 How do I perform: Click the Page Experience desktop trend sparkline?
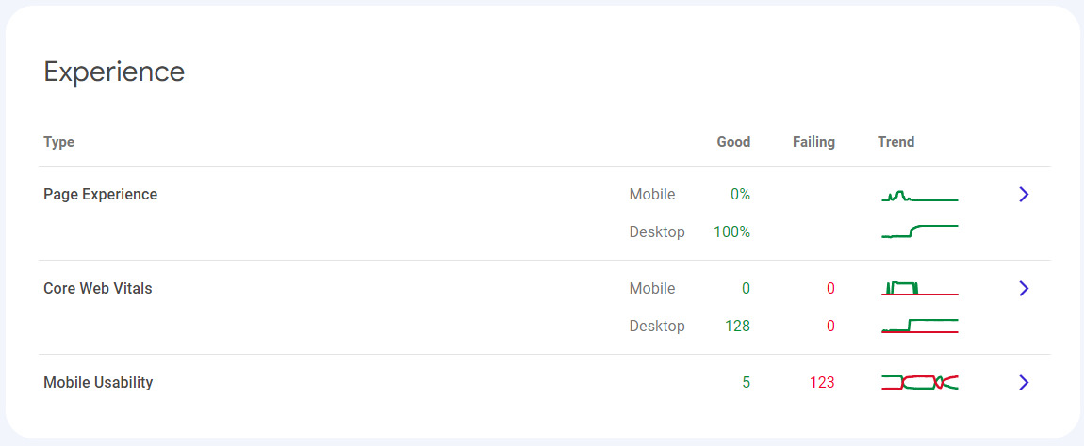[x=919, y=231]
